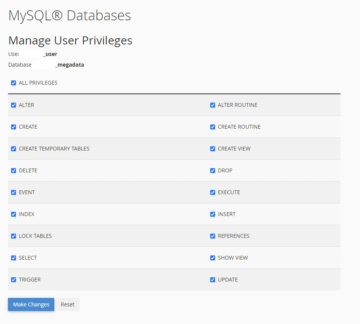
Task: Toggle the SHOW VIEW privilege
Action: click(213, 258)
